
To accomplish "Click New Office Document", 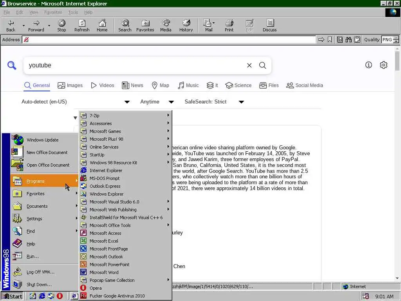I will [x=45, y=152].
